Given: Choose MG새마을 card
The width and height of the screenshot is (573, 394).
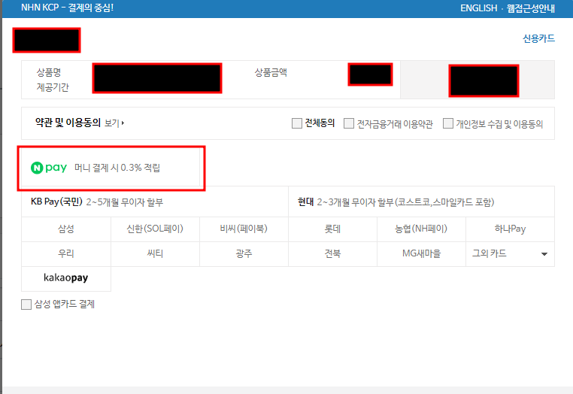Looking at the screenshot, I should click(x=421, y=253).
